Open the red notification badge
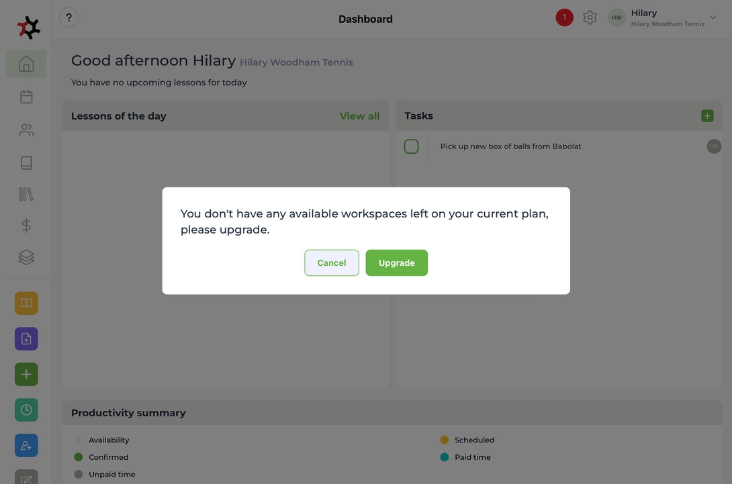This screenshot has height=484, width=732. pos(564,18)
